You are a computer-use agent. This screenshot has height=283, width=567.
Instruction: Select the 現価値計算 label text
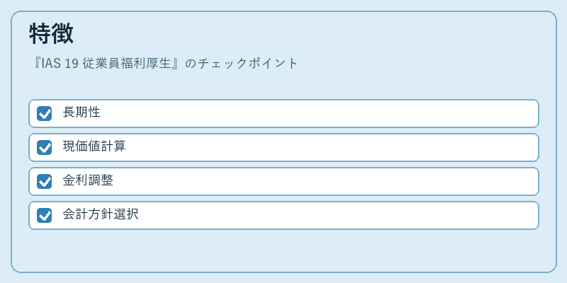coord(94,146)
